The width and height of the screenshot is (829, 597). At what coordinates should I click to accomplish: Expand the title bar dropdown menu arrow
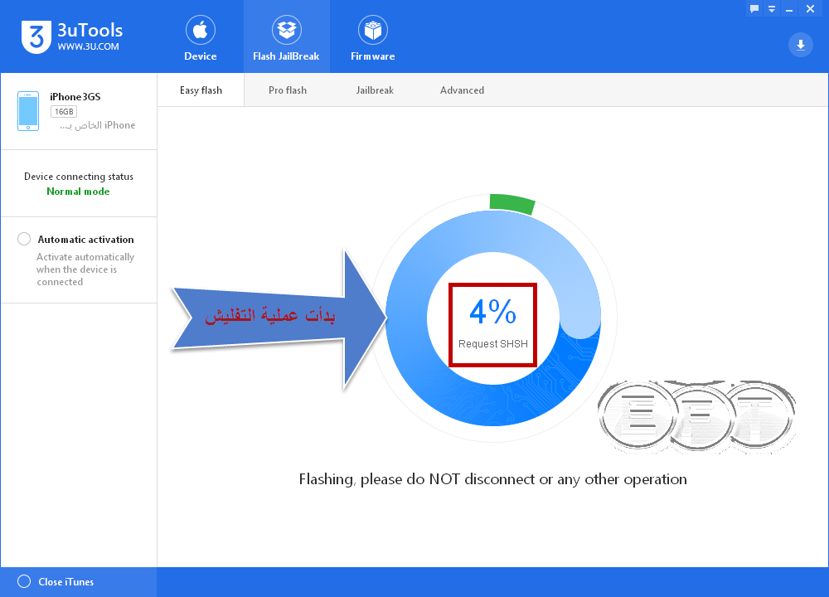772,8
